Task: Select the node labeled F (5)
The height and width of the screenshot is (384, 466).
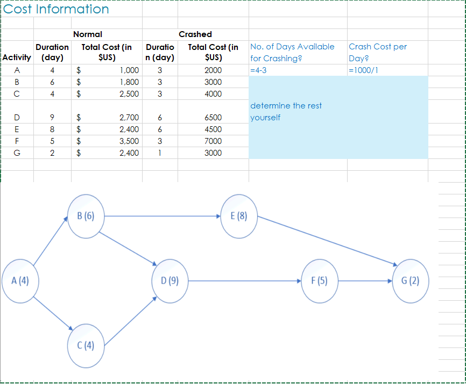Action: tap(320, 281)
